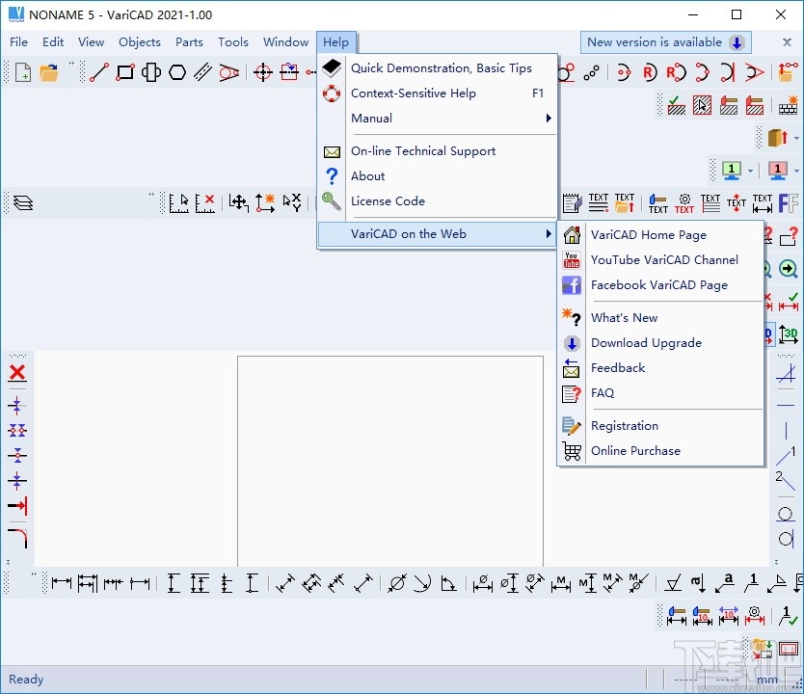804x694 pixels.
Task: Click the 3D switch icon
Action: (x=789, y=334)
